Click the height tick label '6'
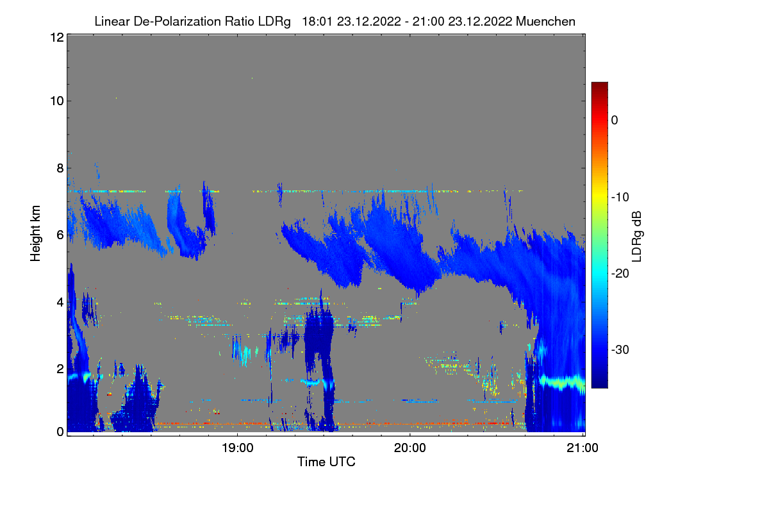 [x=59, y=235]
